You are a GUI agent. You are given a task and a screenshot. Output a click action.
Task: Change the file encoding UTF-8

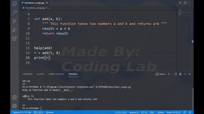coord(144,112)
